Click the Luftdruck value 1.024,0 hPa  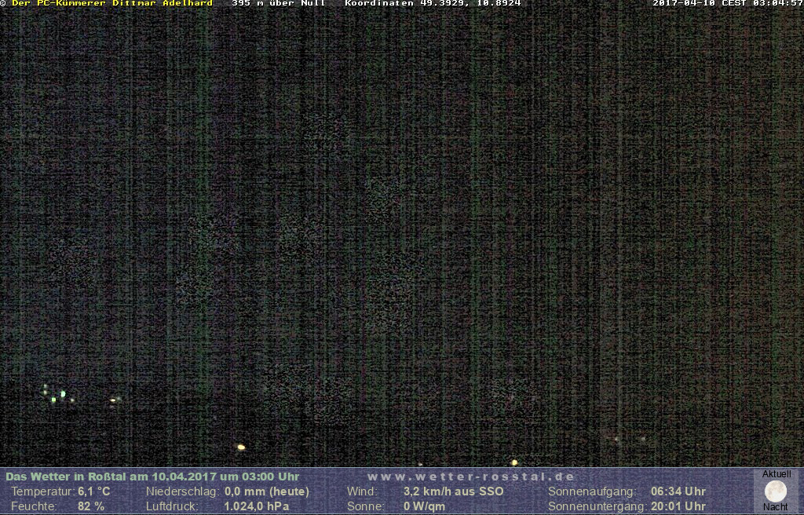click(x=251, y=506)
